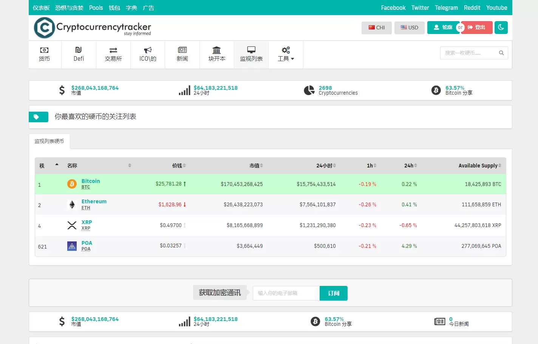The width and height of the screenshot is (538, 344).
Task: Go to 交易所 exchanges section
Action: tap(113, 55)
